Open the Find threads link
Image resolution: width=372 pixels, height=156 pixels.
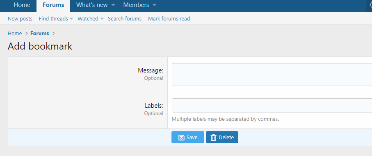tap(53, 19)
